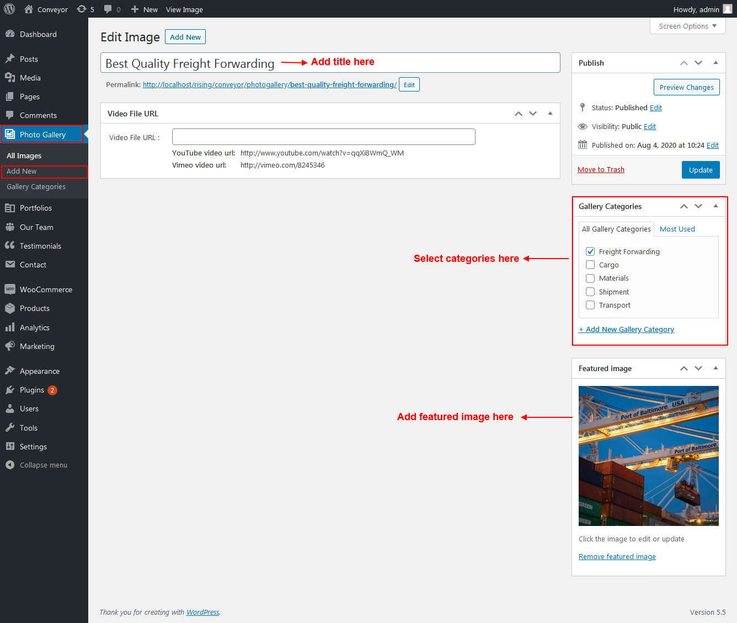Click the WordPress logo icon
The image size is (737, 623).
[9, 9]
